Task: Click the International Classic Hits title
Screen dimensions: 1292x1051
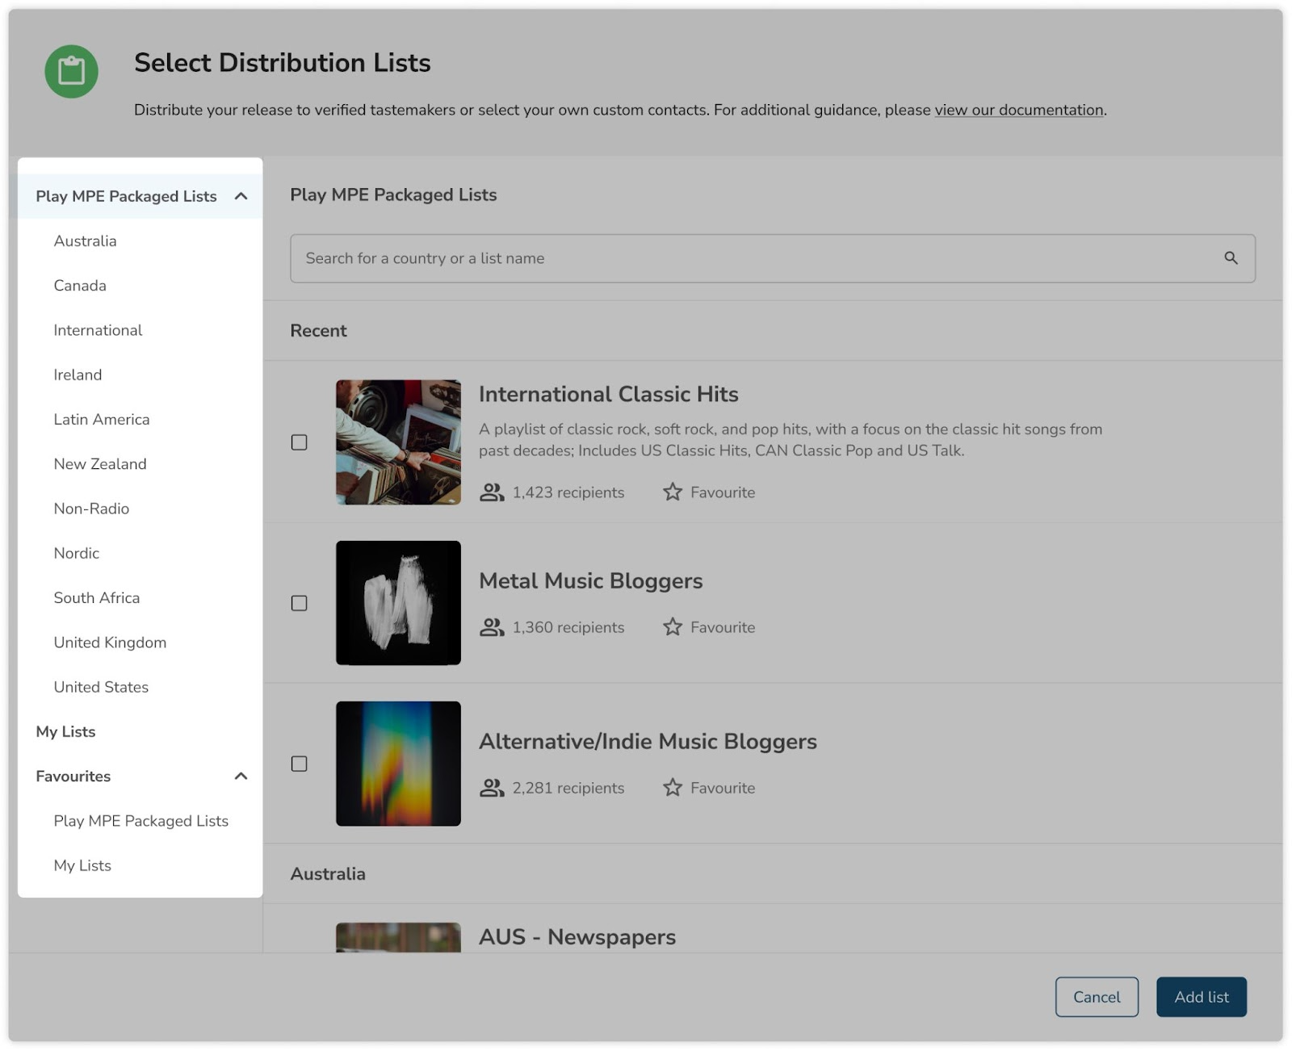Action: pyautogui.click(x=608, y=394)
